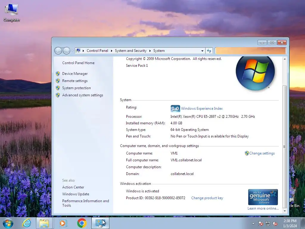Launch Google Chrome from taskbar
The image size is (305, 229).
click(x=82, y=223)
